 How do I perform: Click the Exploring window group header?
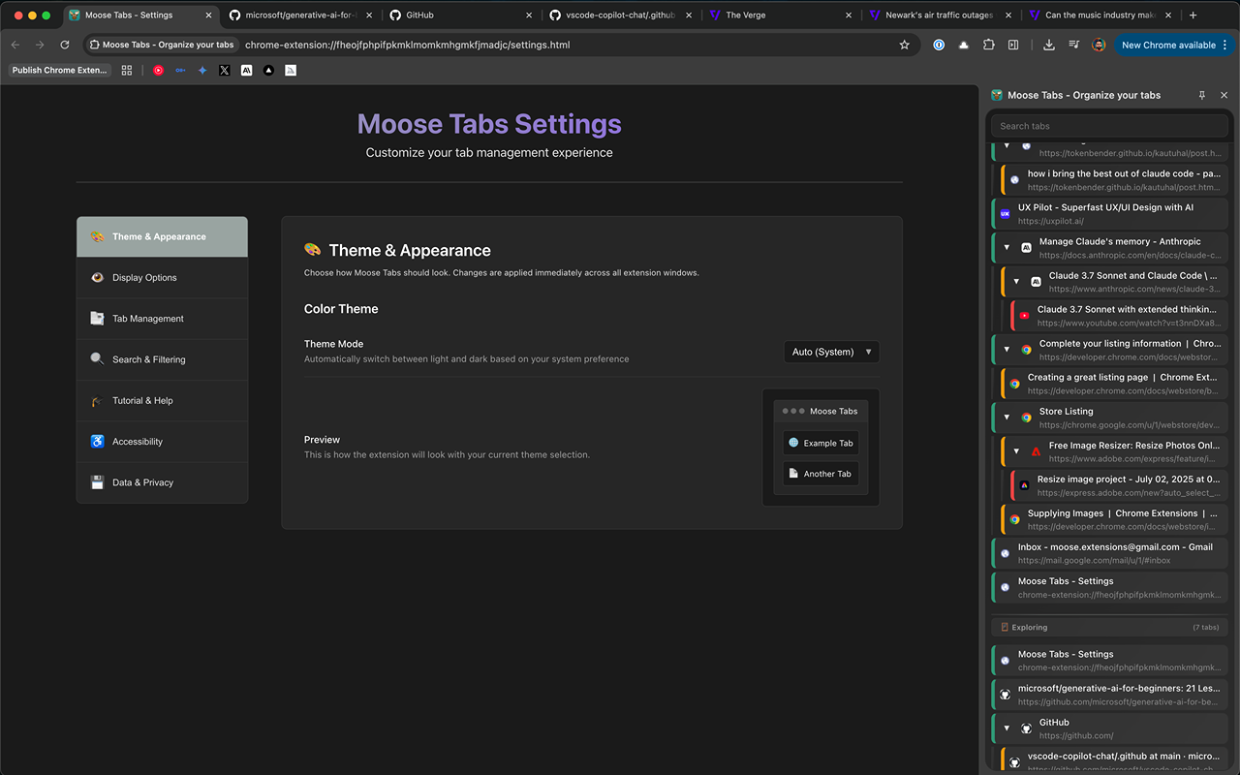tap(1109, 627)
